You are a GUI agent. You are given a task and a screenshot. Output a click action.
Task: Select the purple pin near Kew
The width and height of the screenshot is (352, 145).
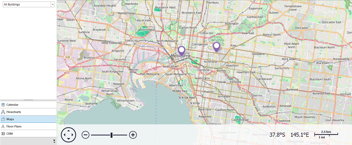[x=216, y=47]
